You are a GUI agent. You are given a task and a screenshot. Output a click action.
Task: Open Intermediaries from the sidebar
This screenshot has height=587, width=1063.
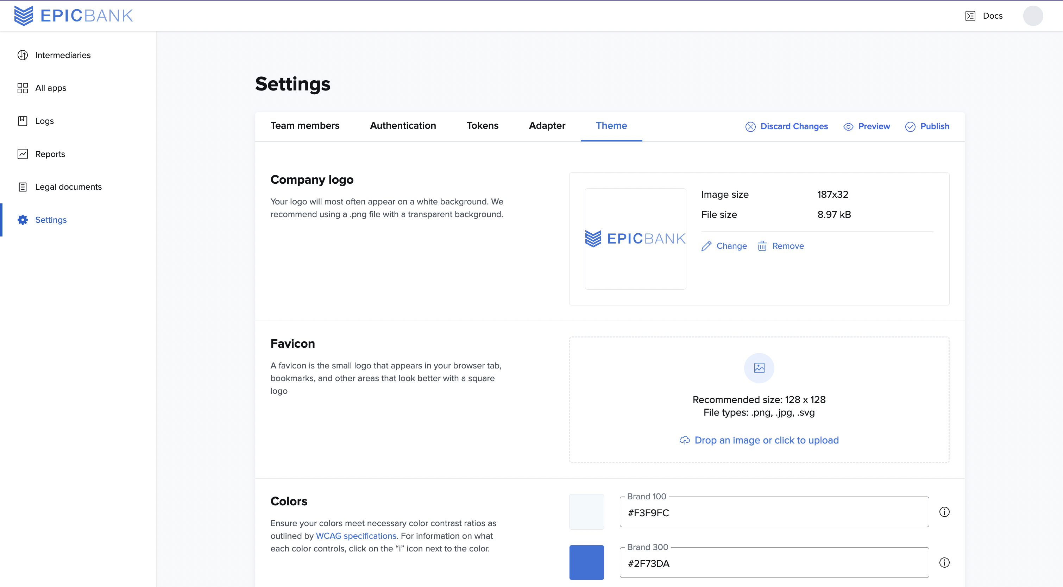[62, 55]
